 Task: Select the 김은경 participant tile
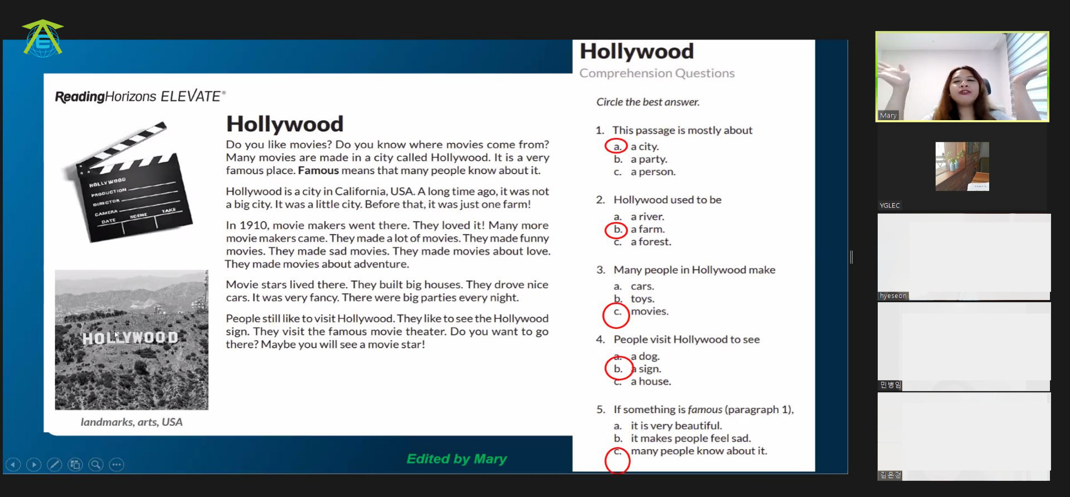(x=964, y=437)
